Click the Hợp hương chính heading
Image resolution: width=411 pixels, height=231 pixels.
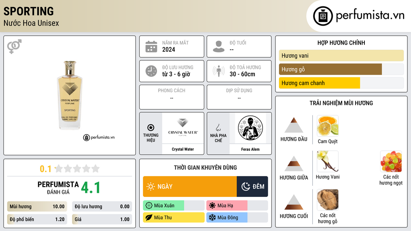point(341,43)
